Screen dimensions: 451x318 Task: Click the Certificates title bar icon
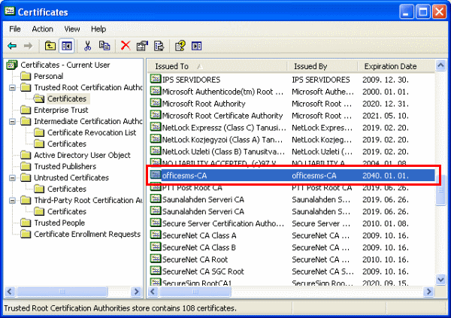[x=10, y=11]
